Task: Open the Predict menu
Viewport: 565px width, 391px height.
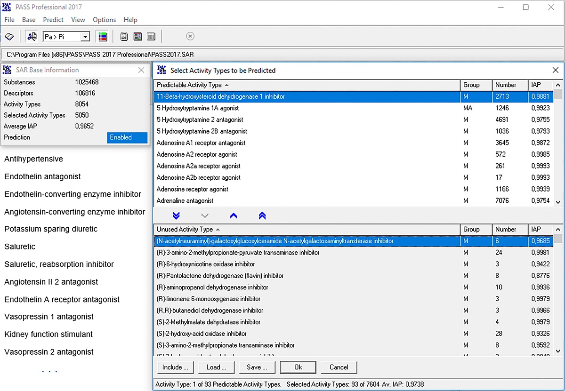Action: [x=53, y=20]
